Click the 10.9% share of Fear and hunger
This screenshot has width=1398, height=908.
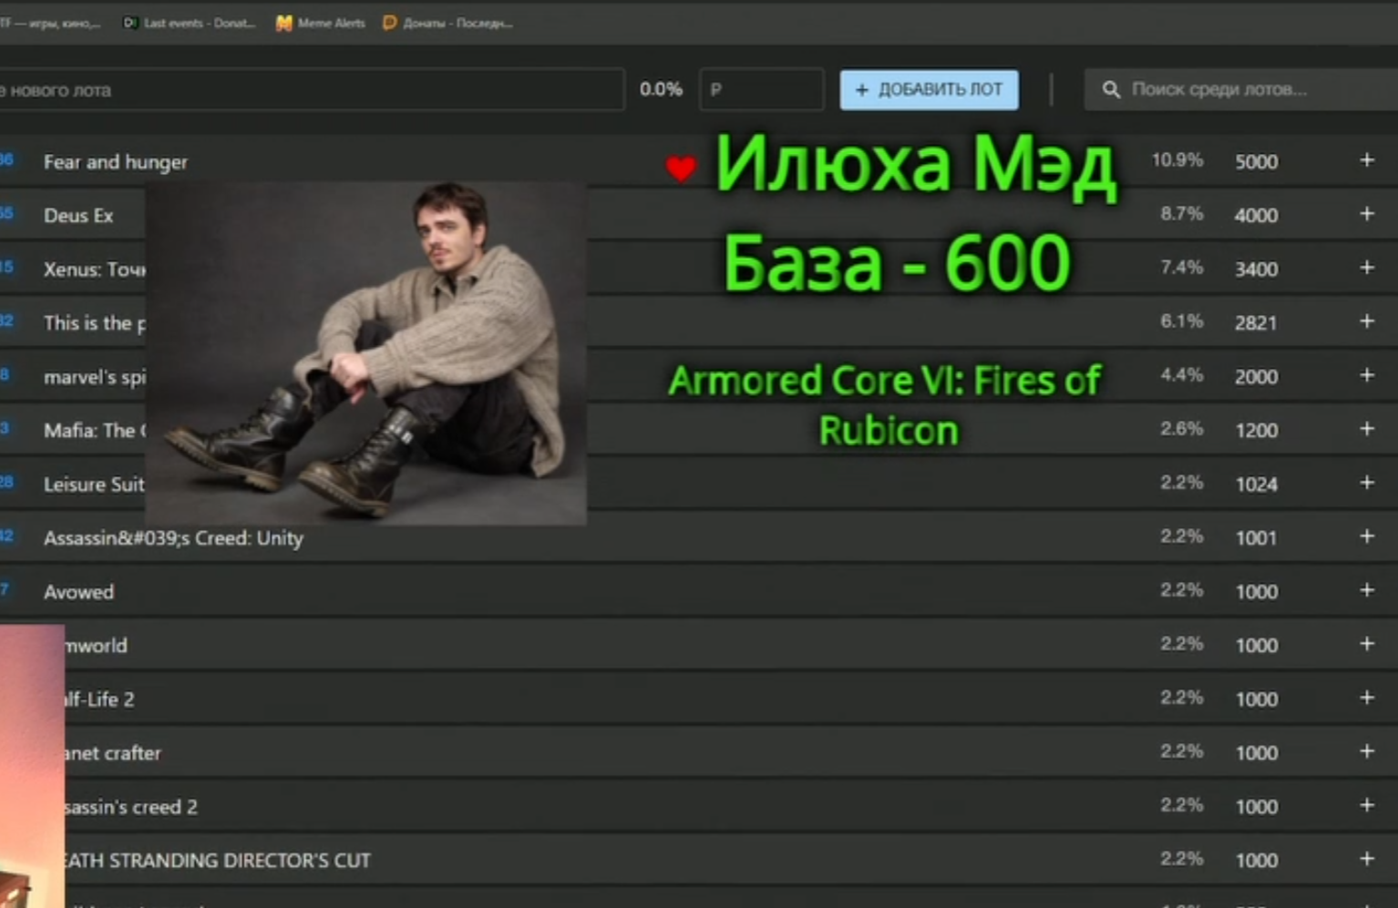point(1177,160)
